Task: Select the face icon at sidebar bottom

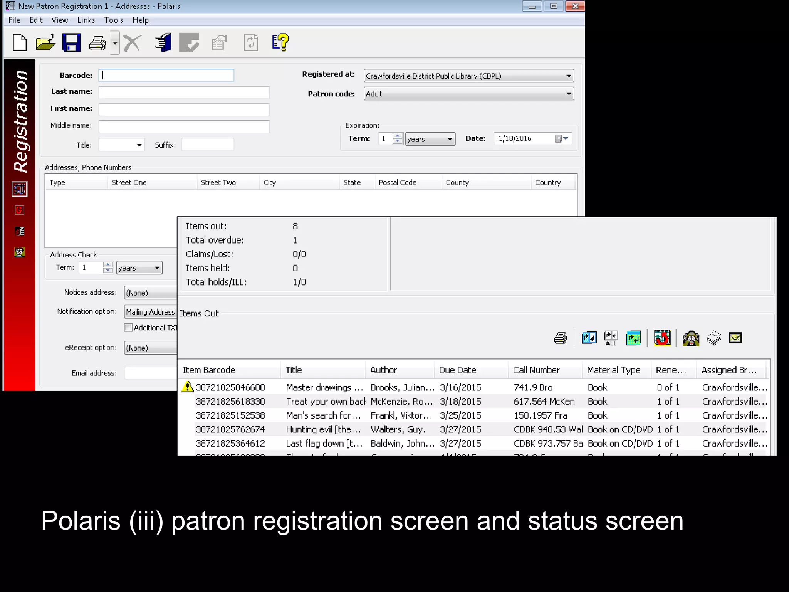Action: click(19, 252)
